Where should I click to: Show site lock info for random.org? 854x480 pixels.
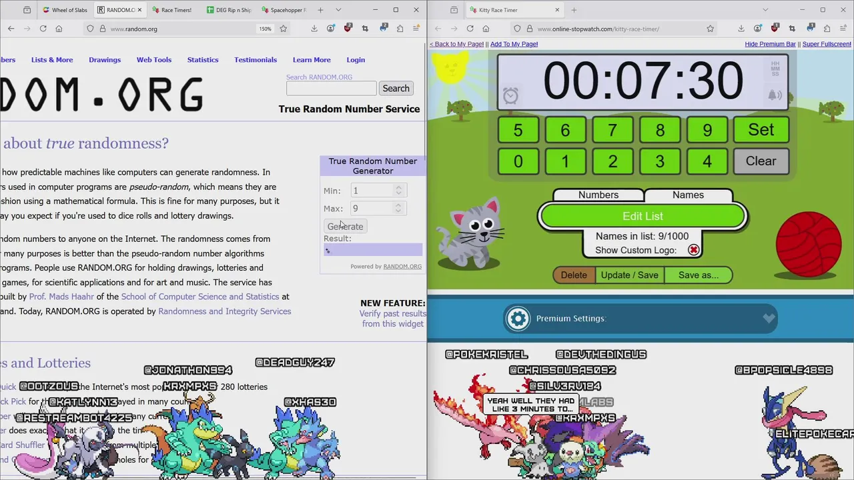click(102, 29)
